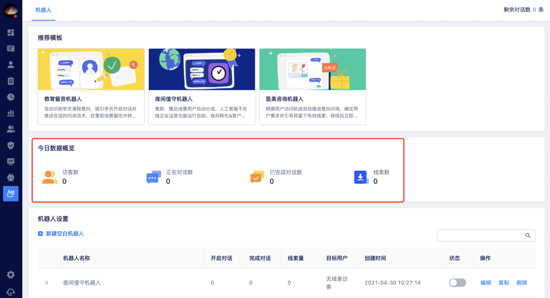Click the 访客数 visitor count icon

(x=50, y=177)
